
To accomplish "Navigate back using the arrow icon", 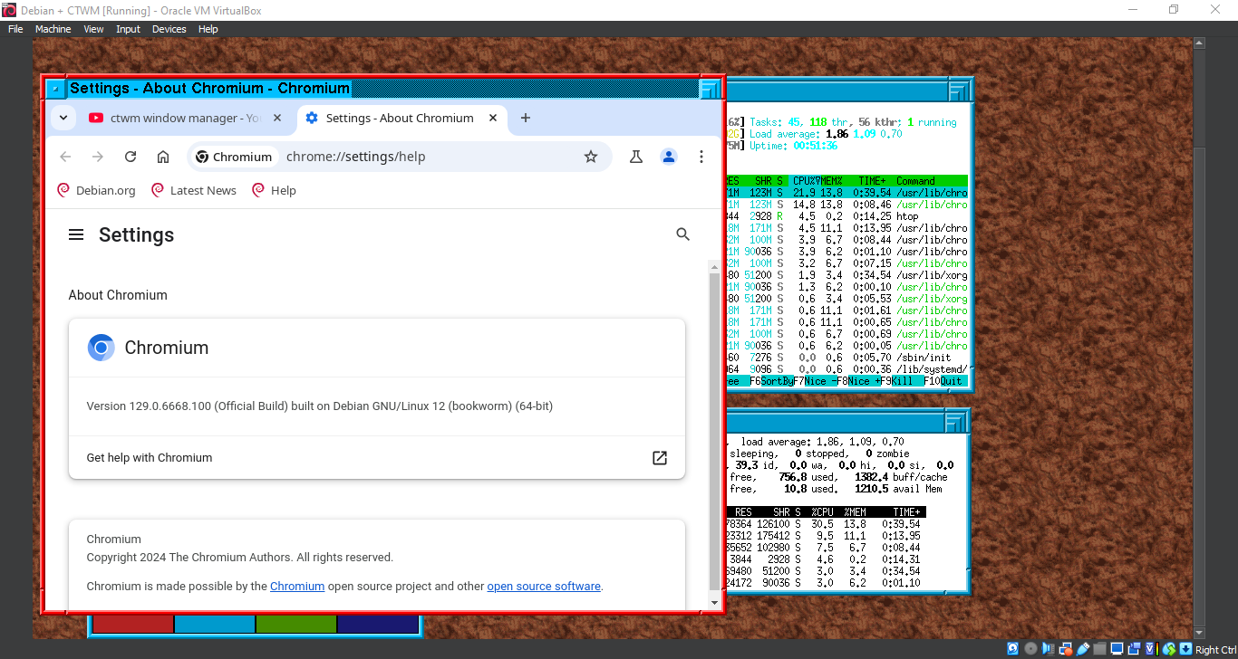I will [x=64, y=157].
